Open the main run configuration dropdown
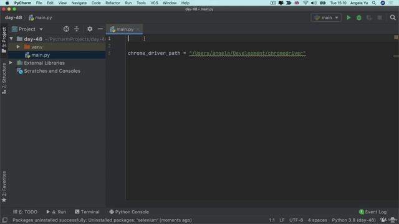 coord(326,17)
